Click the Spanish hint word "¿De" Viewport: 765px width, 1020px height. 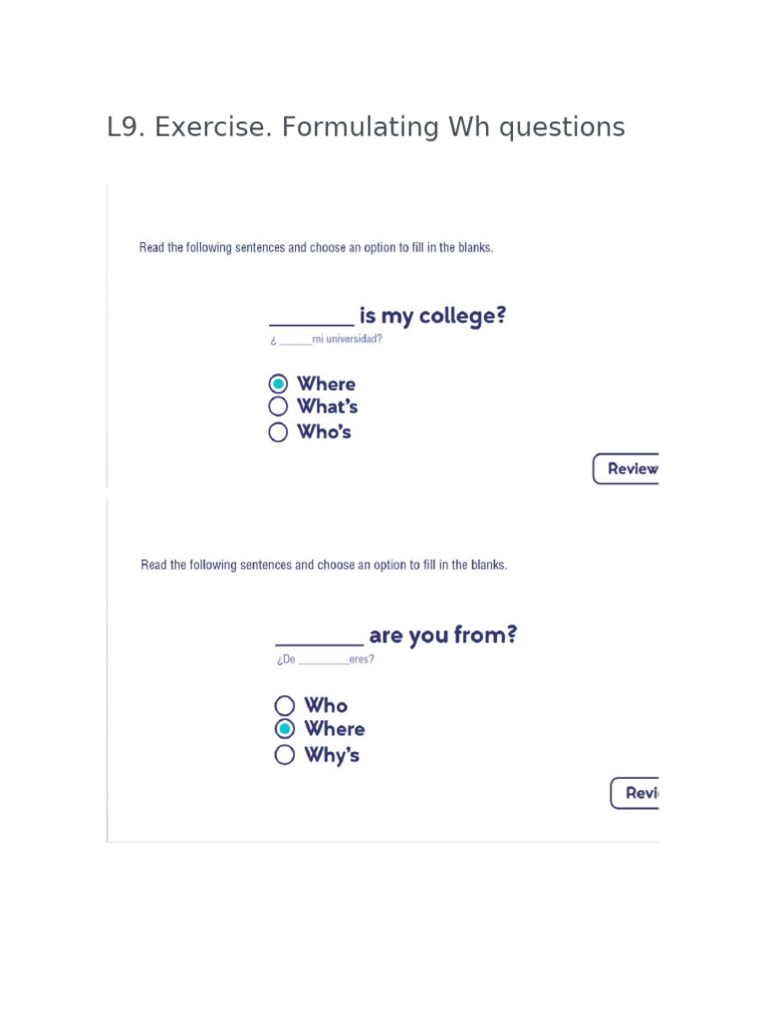click(286, 659)
